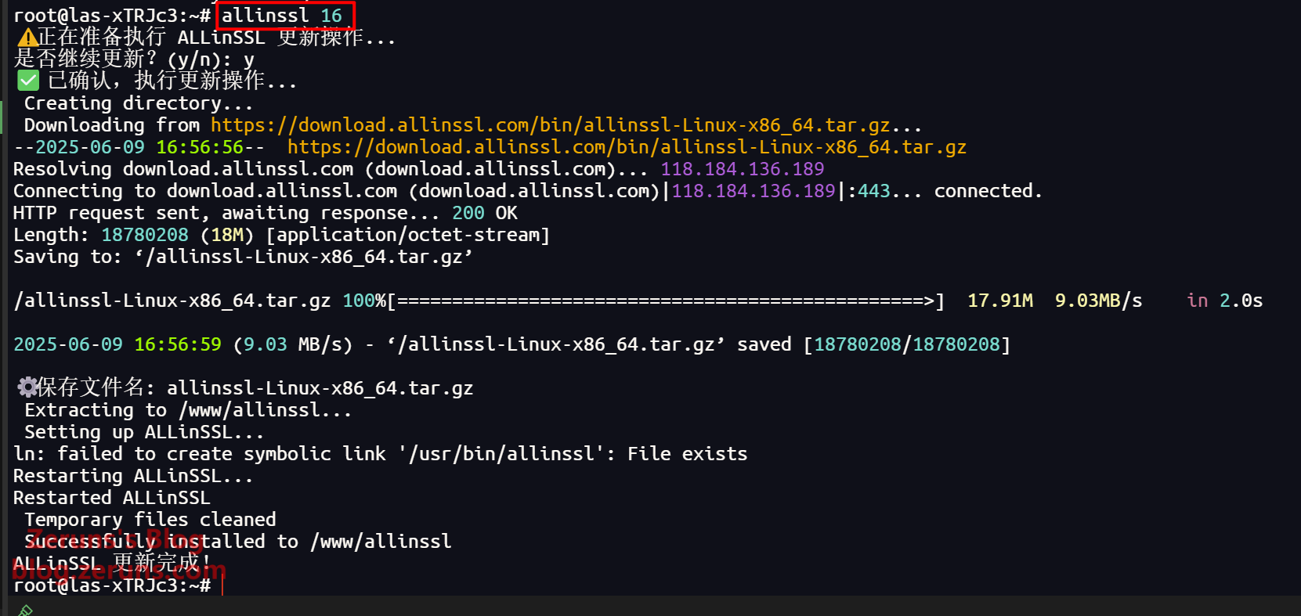Open the wget URL on the timestamp line
Viewport: 1301px width, 616px height.
coord(627,147)
